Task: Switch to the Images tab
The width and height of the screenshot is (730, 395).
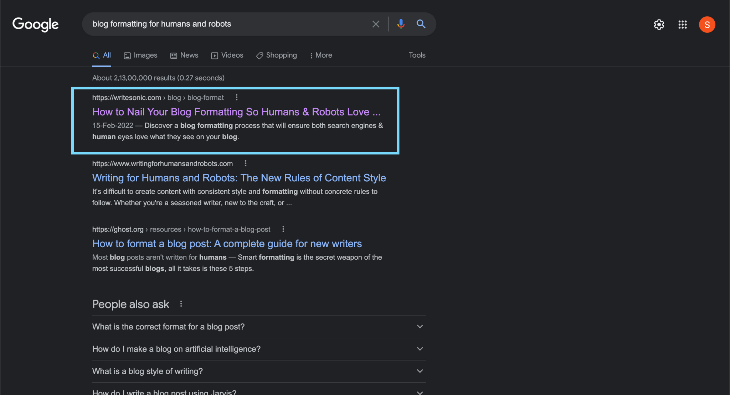Action: point(140,55)
